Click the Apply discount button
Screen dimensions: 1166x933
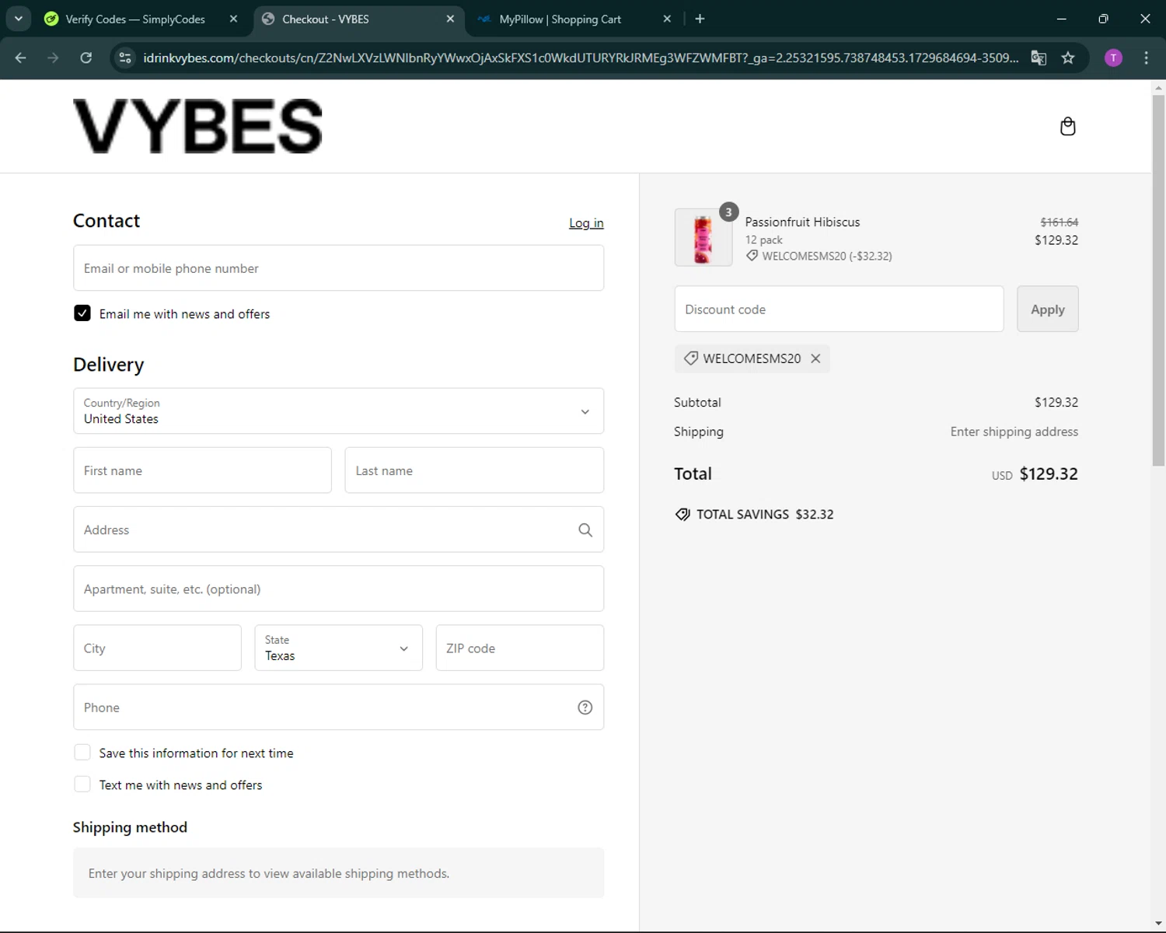click(x=1047, y=309)
